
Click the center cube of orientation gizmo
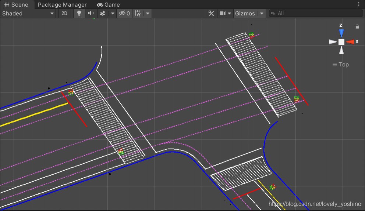point(341,42)
